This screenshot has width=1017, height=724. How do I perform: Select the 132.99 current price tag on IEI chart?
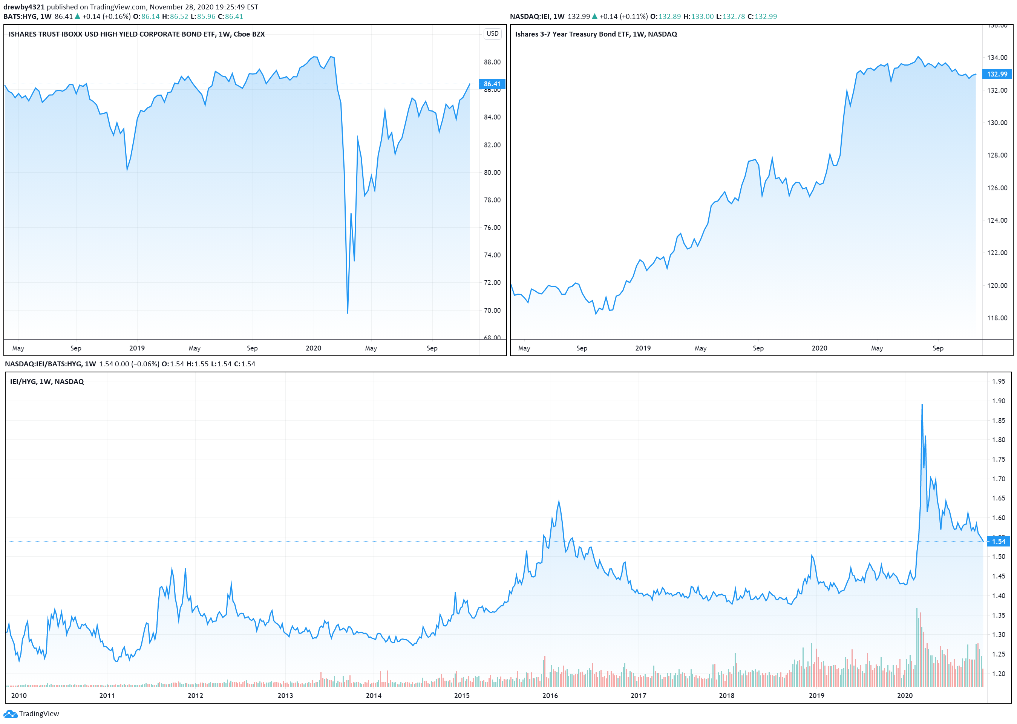tap(997, 74)
